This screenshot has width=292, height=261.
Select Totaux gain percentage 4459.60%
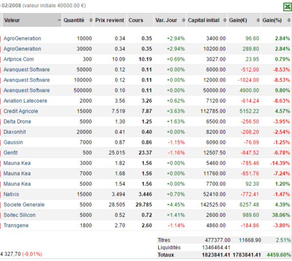(278, 255)
